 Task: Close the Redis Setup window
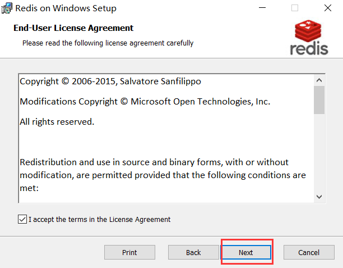click(x=328, y=8)
